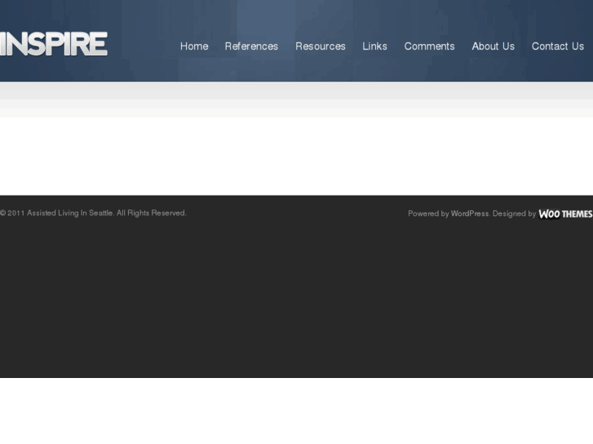This screenshot has width=593, height=444.
Task: Go to the References page
Action: [251, 46]
